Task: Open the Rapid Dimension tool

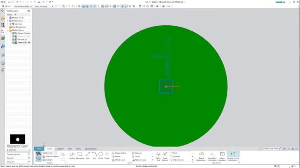Action: click(x=201, y=156)
